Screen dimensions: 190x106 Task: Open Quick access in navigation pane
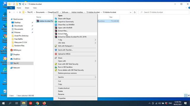tap(18, 19)
